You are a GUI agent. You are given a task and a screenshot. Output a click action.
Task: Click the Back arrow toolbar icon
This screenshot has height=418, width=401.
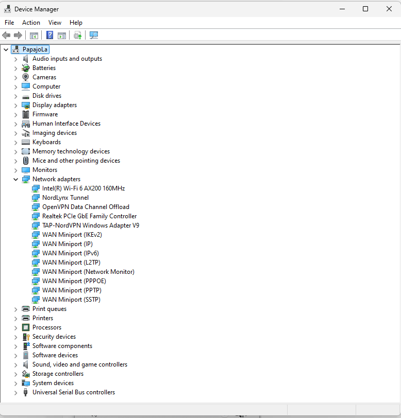pyautogui.click(x=6, y=35)
